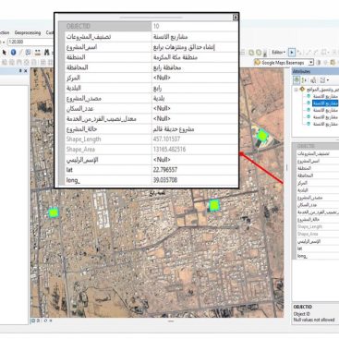Click first icon right of Basemaps dropdown

(319, 63)
